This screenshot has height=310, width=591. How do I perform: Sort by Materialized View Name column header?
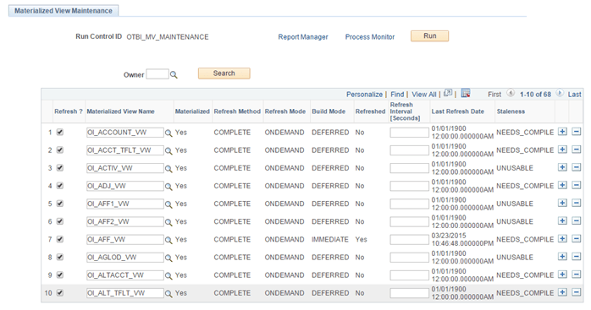pyautogui.click(x=120, y=111)
